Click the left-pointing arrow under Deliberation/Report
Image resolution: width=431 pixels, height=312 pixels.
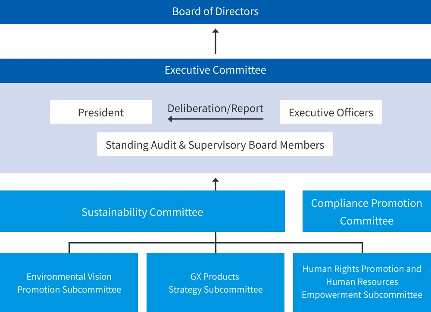pyautogui.click(x=215, y=119)
